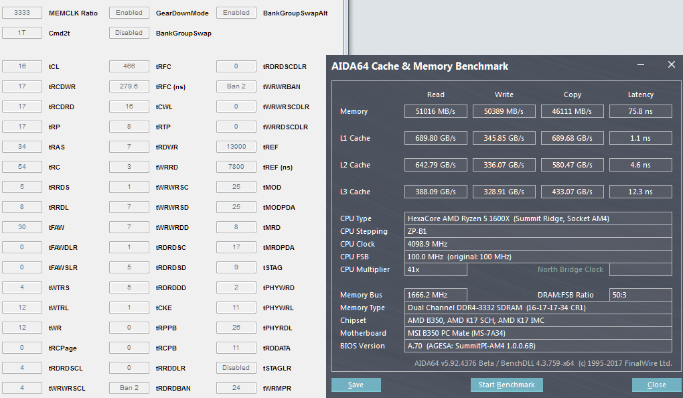The height and width of the screenshot is (398, 683).
Task: Close AIDA64 window with X icon
Action: coord(671,64)
